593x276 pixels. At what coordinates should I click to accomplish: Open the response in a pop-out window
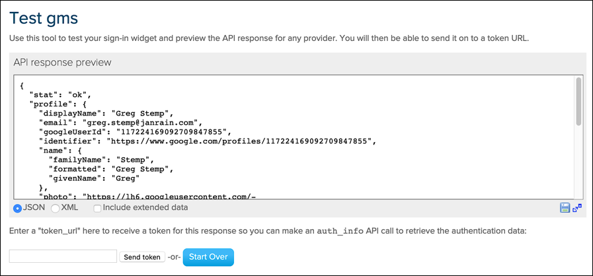pyautogui.click(x=577, y=208)
